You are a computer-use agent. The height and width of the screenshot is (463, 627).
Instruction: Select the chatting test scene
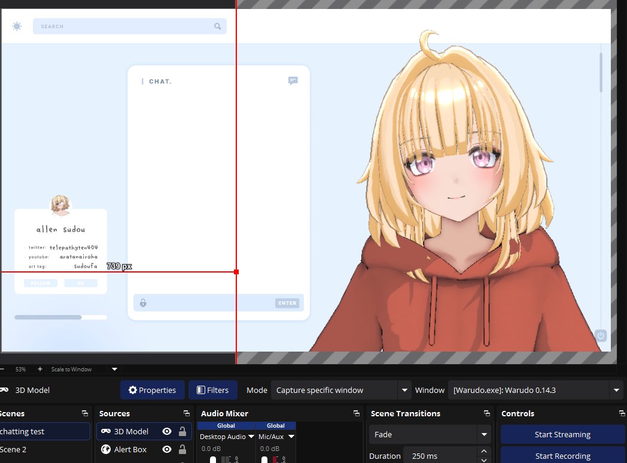click(x=45, y=431)
